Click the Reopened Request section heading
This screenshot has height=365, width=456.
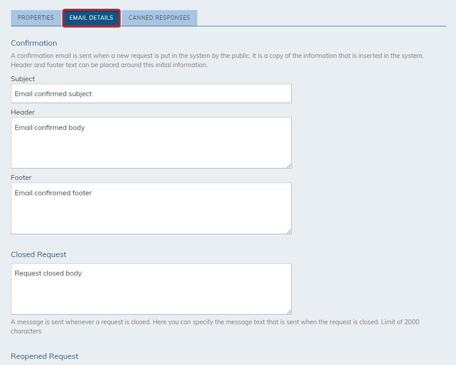(44, 356)
